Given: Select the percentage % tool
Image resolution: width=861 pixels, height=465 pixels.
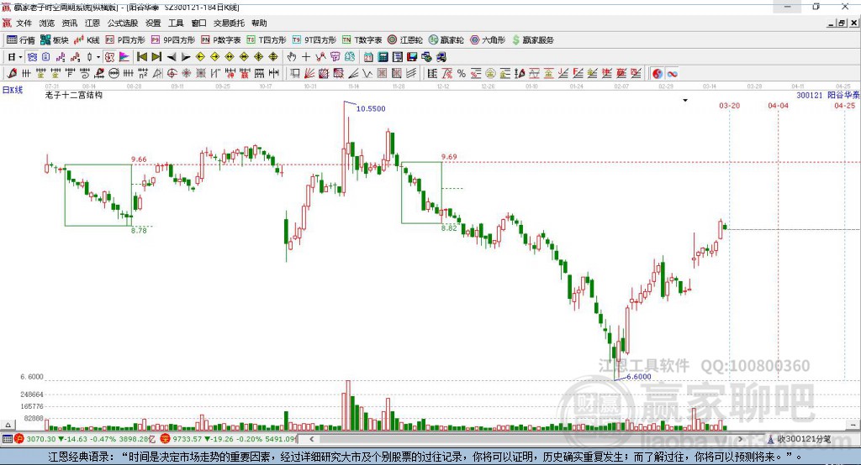Looking at the screenshot, I should [462, 73].
